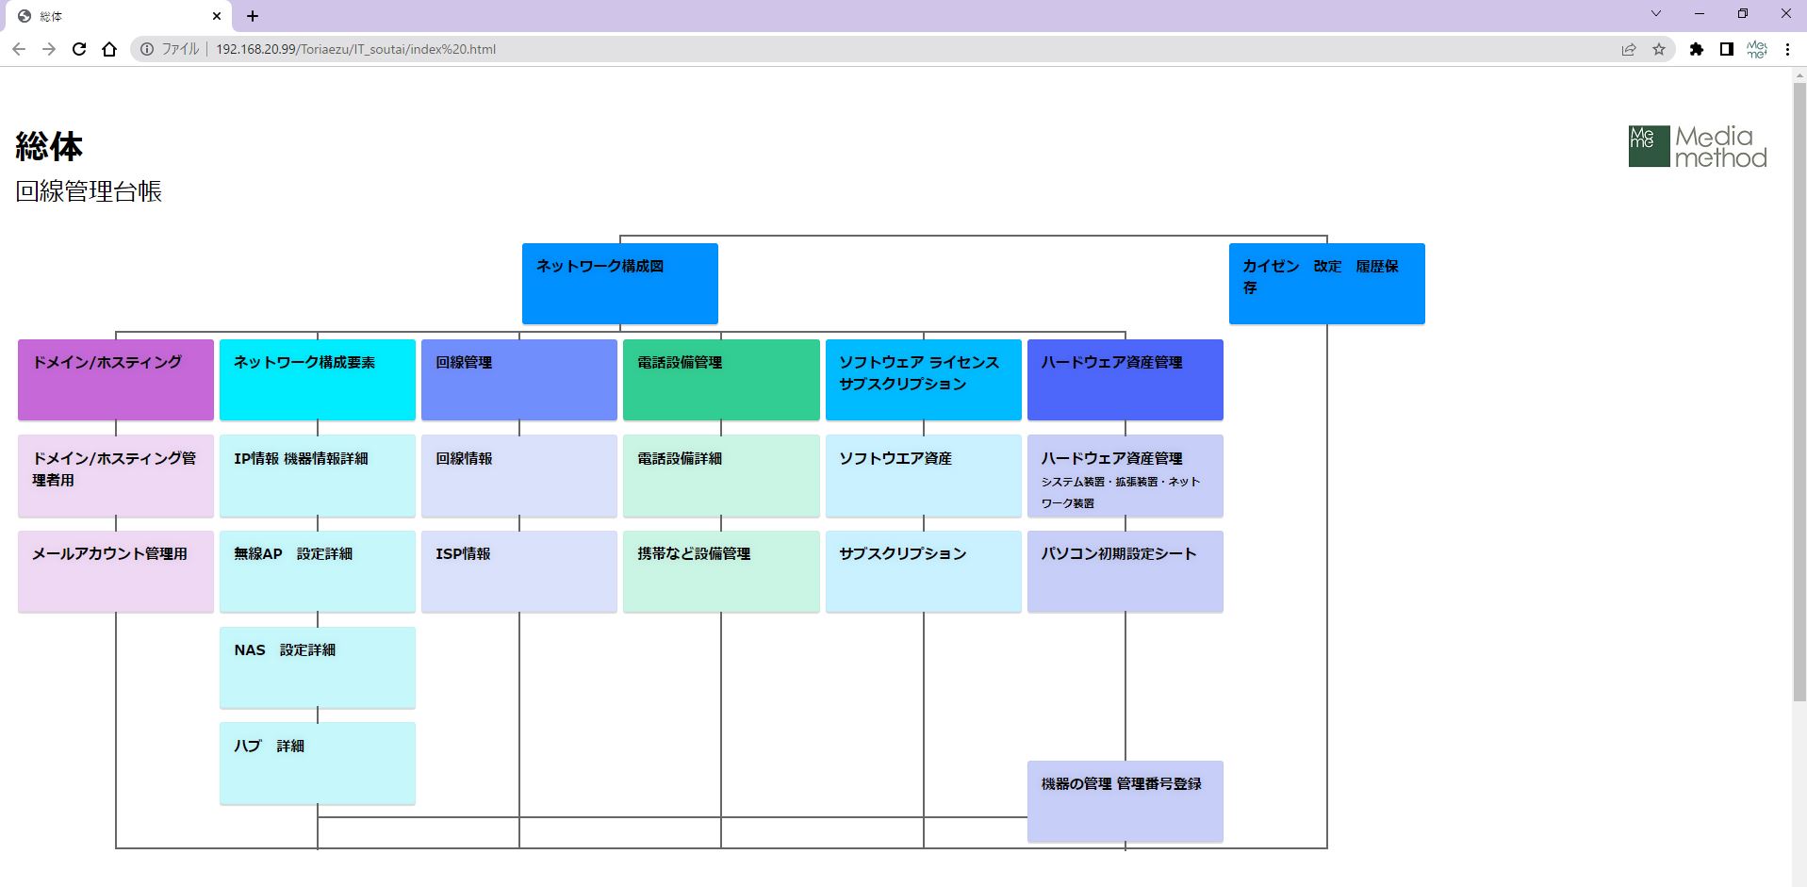1807x887 pixels.
Task: Click the browser back arrow
Action: pos(19,49)
